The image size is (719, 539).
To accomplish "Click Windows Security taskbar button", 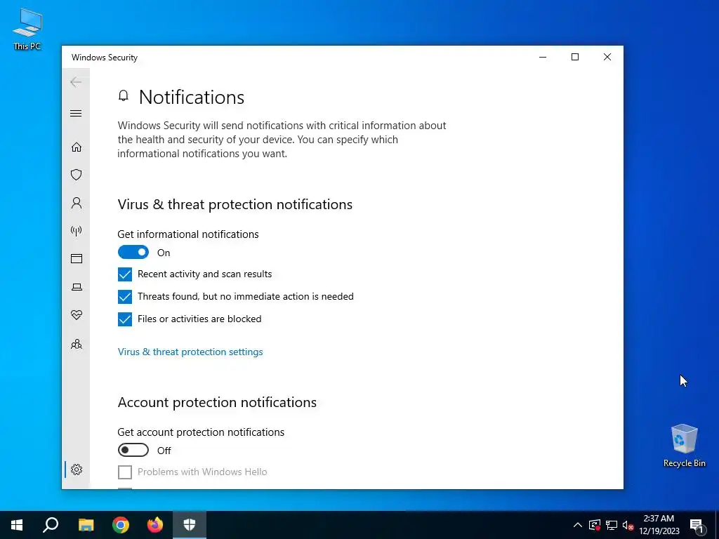I will 190,525.
